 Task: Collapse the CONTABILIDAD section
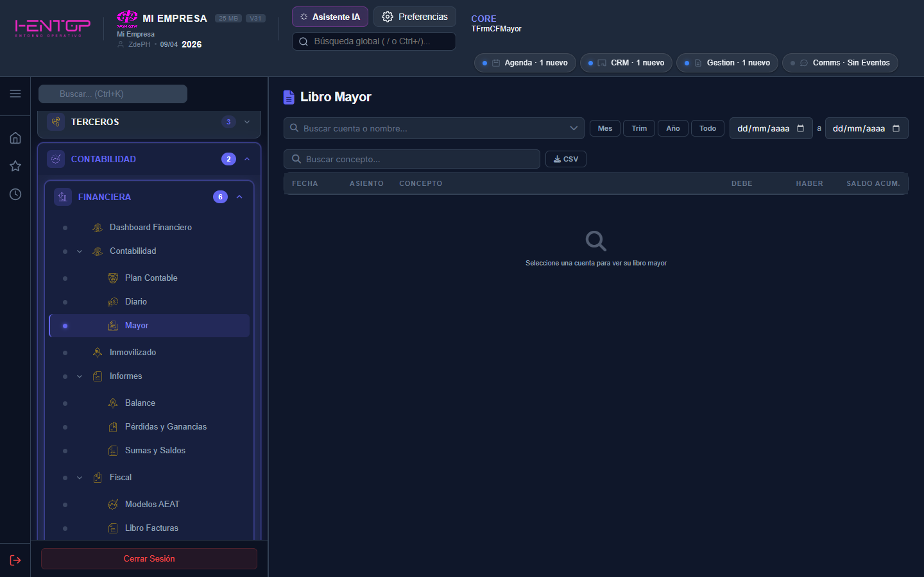click(x=247, y=159)
